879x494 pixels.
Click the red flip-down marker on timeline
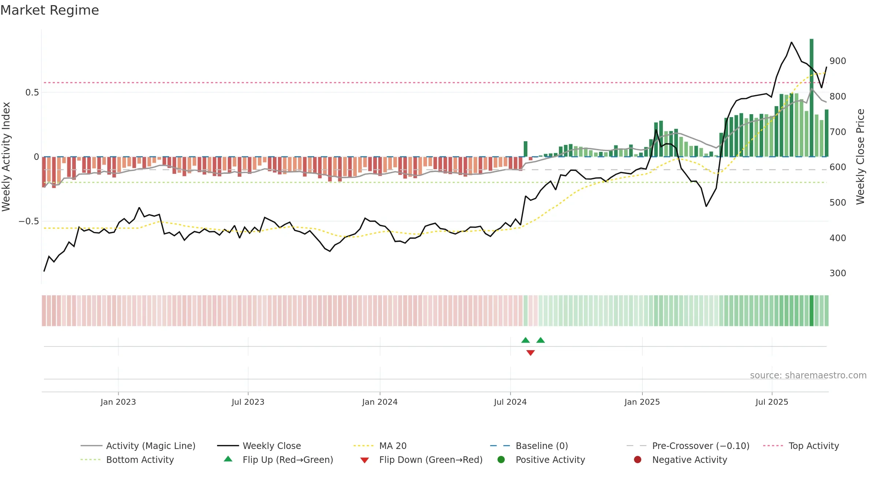[531, 353]
